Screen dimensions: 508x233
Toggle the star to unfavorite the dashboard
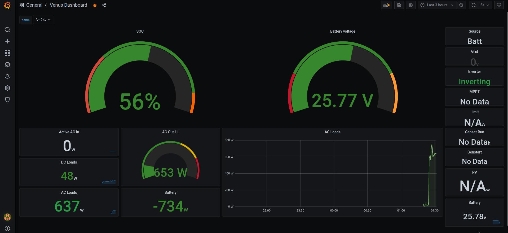[x=95, y=5]
